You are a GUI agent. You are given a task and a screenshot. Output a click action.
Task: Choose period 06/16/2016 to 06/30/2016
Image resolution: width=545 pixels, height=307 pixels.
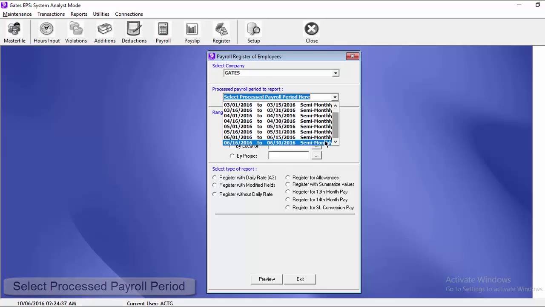[278, 143]
